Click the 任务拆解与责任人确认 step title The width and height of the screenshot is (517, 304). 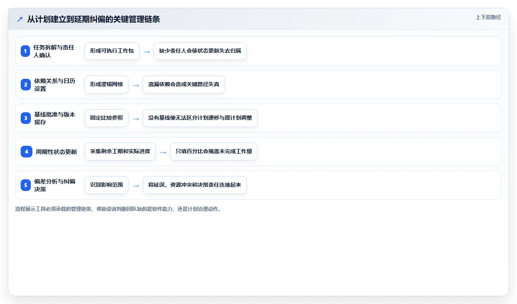coord(54,51)
